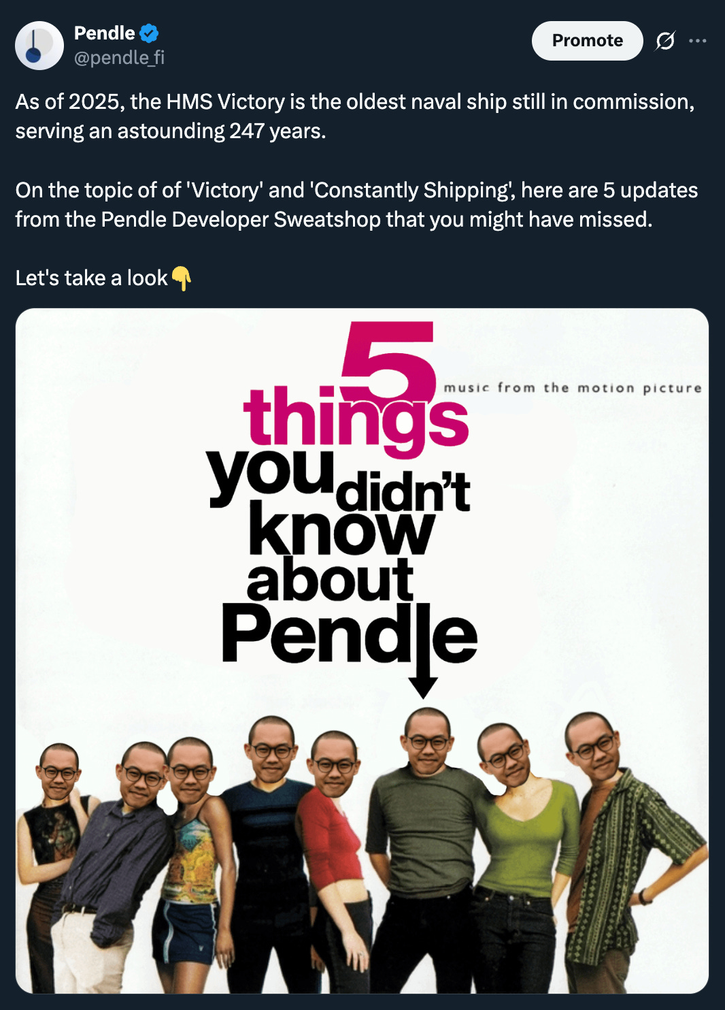Click the pink number 5 graphic
This screenshot has width=725, height=1010.
[x=388, y=361]
